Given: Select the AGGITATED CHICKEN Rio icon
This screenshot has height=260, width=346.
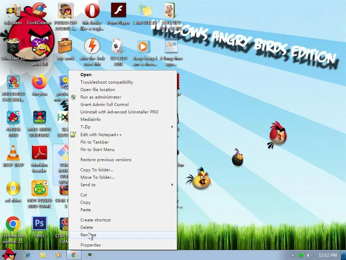Looking at the screenshot, I should click(x=13, y=82).
